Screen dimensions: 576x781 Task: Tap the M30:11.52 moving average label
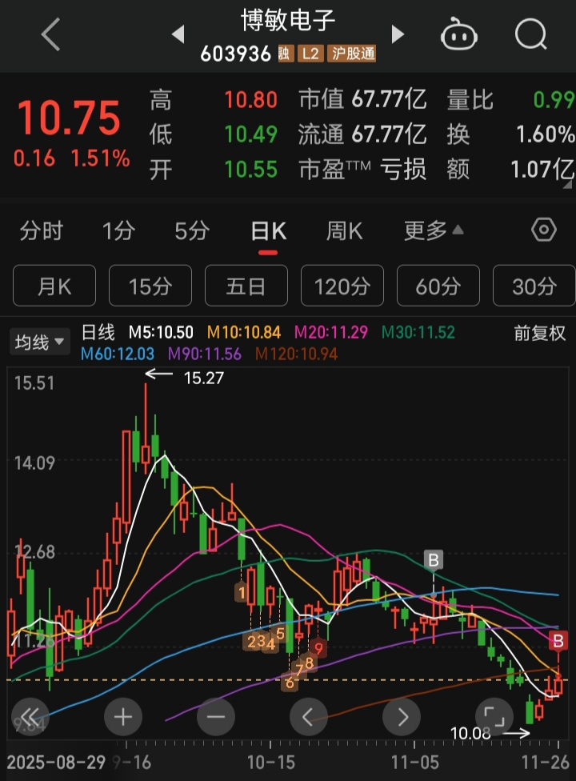[418, 332]
